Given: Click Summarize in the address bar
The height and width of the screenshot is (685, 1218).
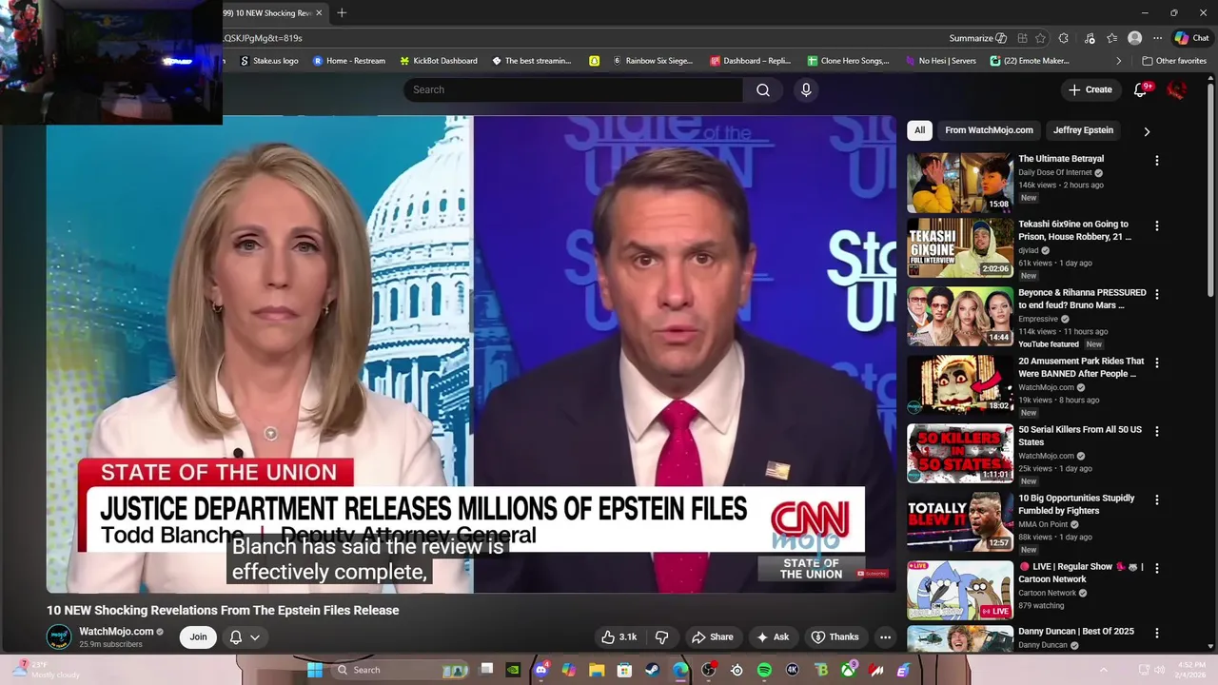Looking at the screenshot, I should [977, 38].
